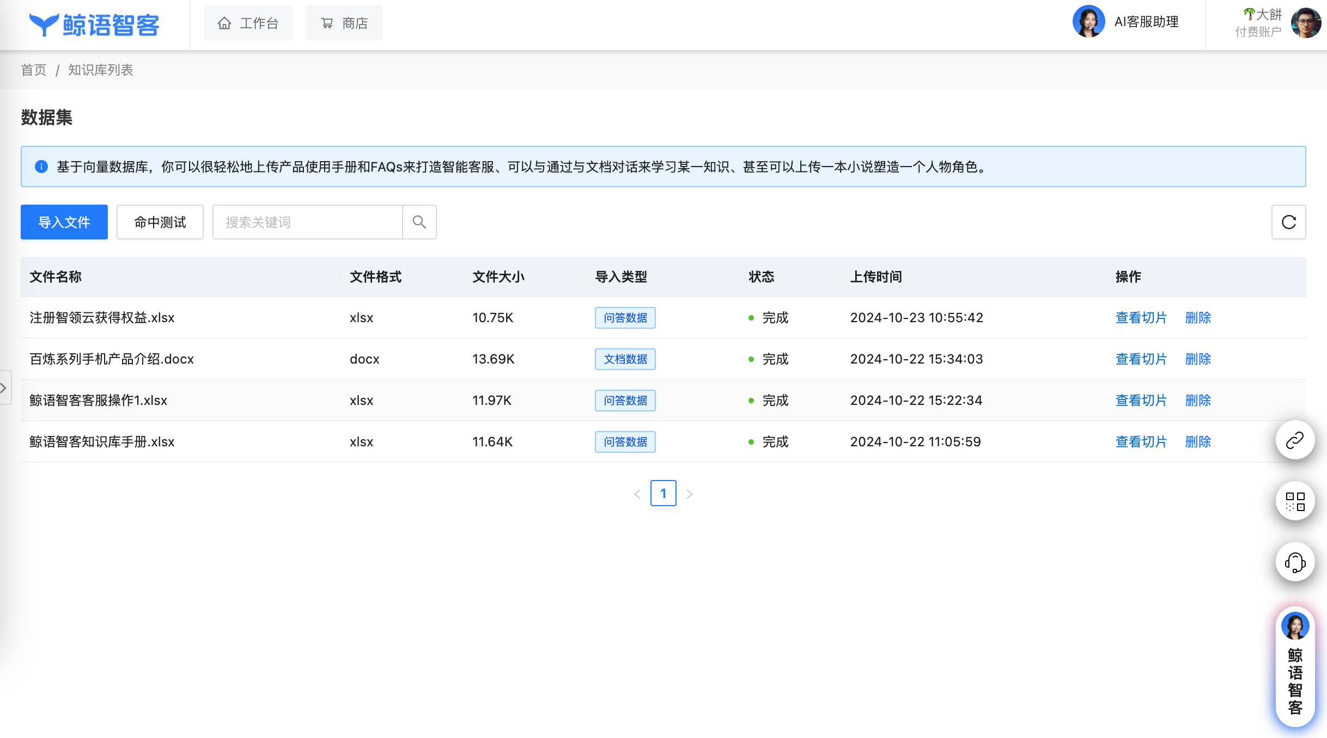The width and height of the screenshot is (1327, 738).
Task: Click the 鲸语智客 whale logo
Action: [x=94, y=24]
